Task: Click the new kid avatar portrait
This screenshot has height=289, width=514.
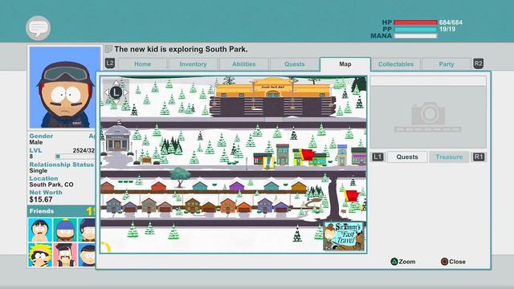Action: 65,88
